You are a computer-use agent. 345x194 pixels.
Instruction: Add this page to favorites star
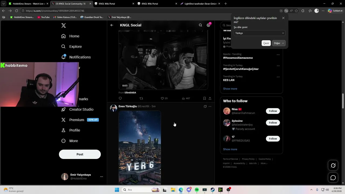coord(296,11)
